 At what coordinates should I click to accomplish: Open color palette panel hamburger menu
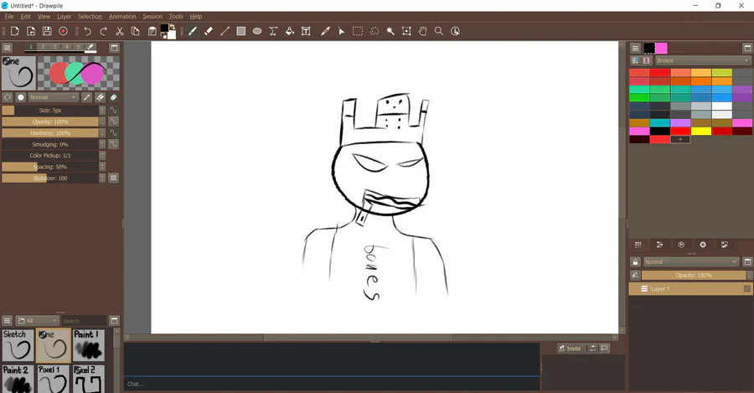coord(635,48)
